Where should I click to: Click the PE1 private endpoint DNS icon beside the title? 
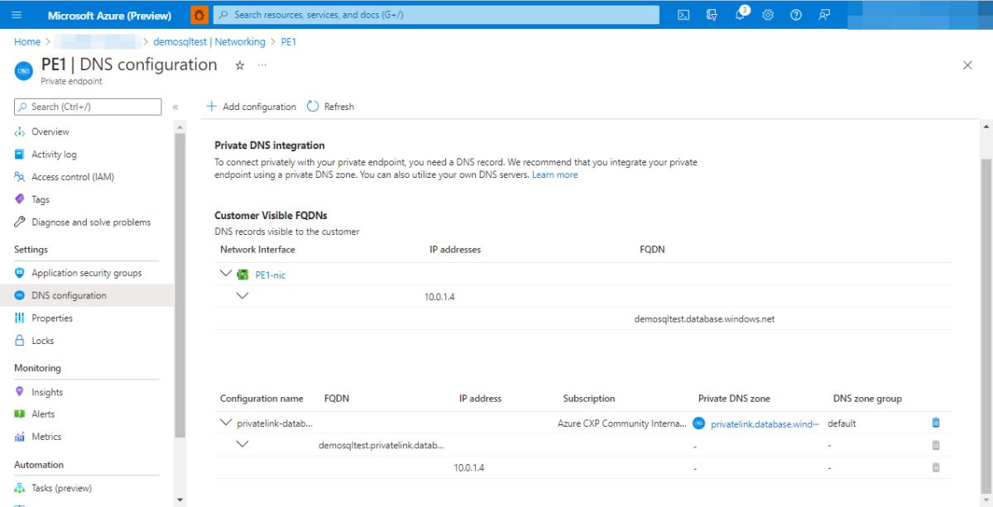22,71
